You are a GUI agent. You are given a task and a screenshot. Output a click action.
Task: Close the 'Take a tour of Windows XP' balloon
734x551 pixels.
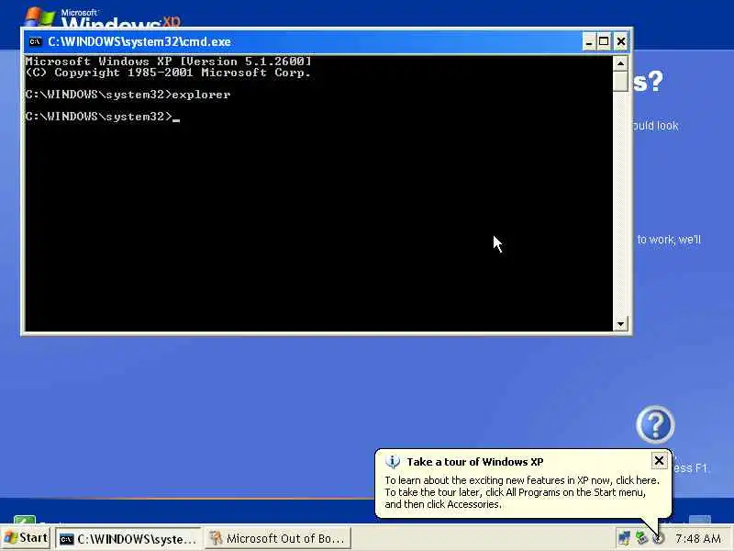[x=659, y=461]
